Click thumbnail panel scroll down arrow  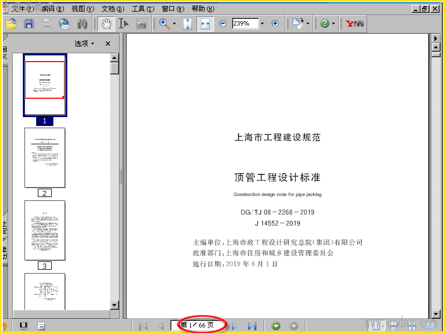[x=115, y=305]
